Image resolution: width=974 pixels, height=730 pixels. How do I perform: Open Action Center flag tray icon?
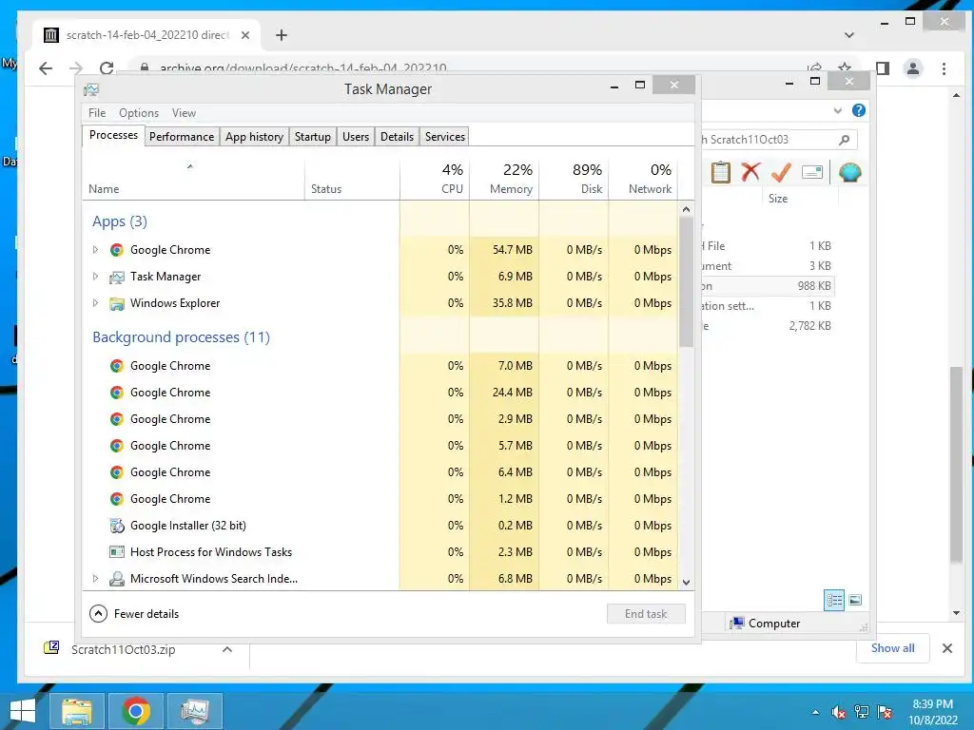point(885,712)
